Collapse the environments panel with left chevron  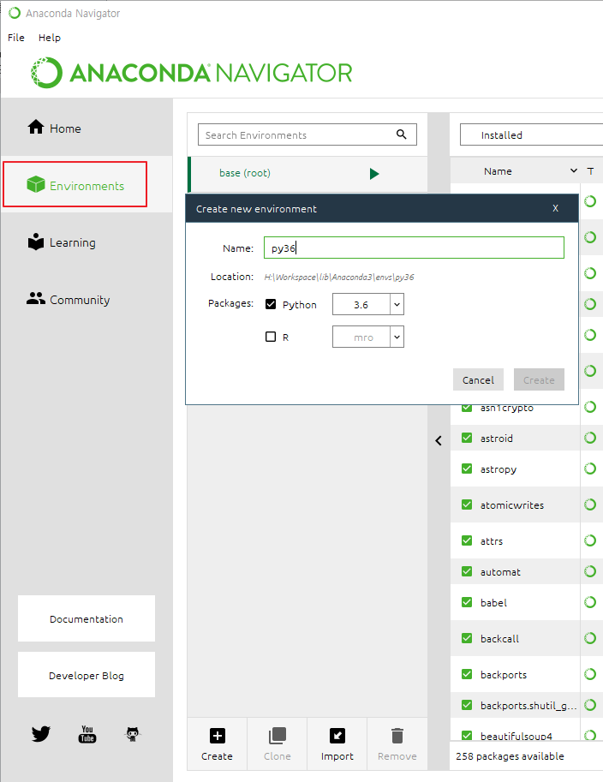pos(439,440)
